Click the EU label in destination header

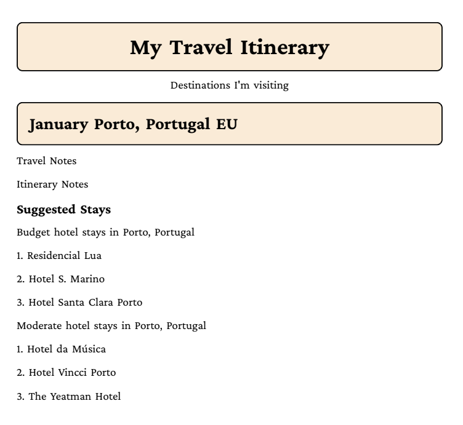tap(227, 124)
